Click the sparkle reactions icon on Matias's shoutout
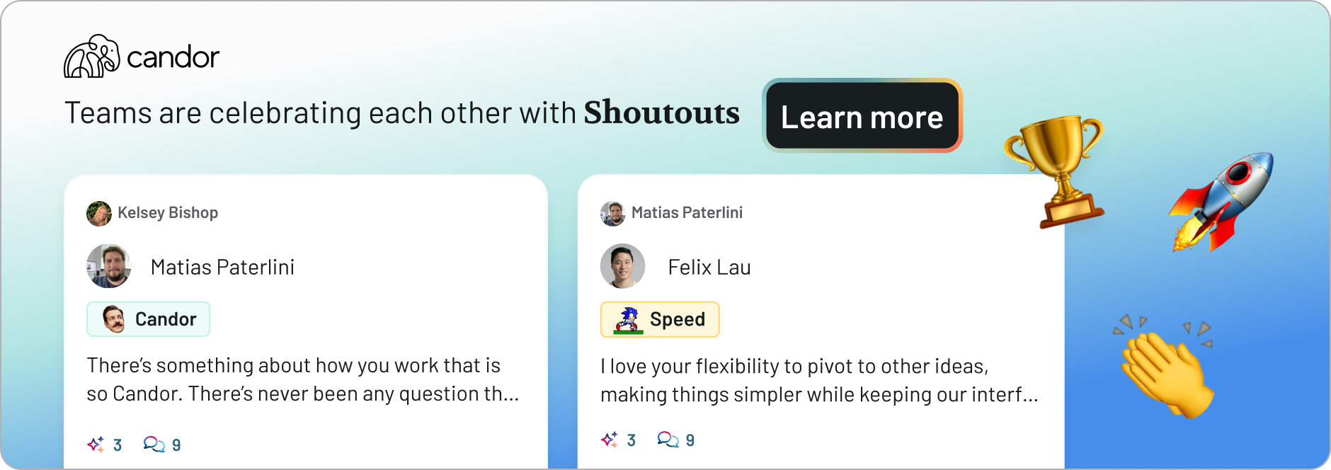The image size is (1331, 470). pyautogui.click(x=609, y=440)
